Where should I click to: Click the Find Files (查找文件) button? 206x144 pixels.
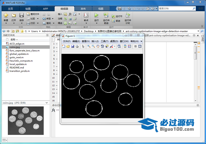click(x=33, y=14)
